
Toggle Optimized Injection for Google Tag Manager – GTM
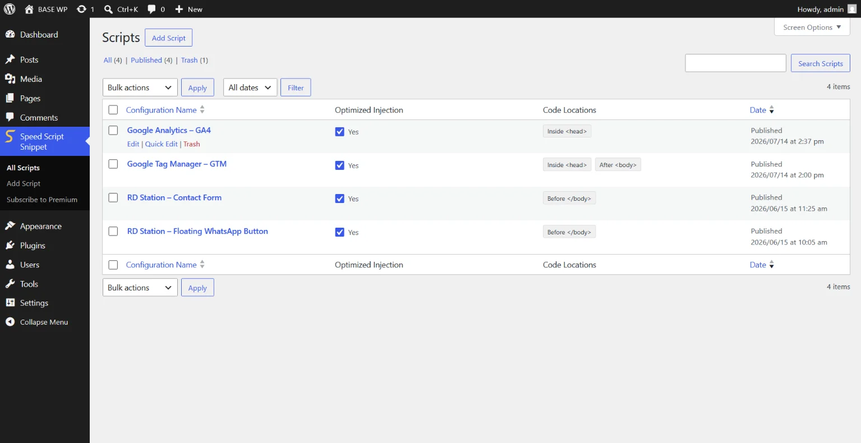pos(339,165)
